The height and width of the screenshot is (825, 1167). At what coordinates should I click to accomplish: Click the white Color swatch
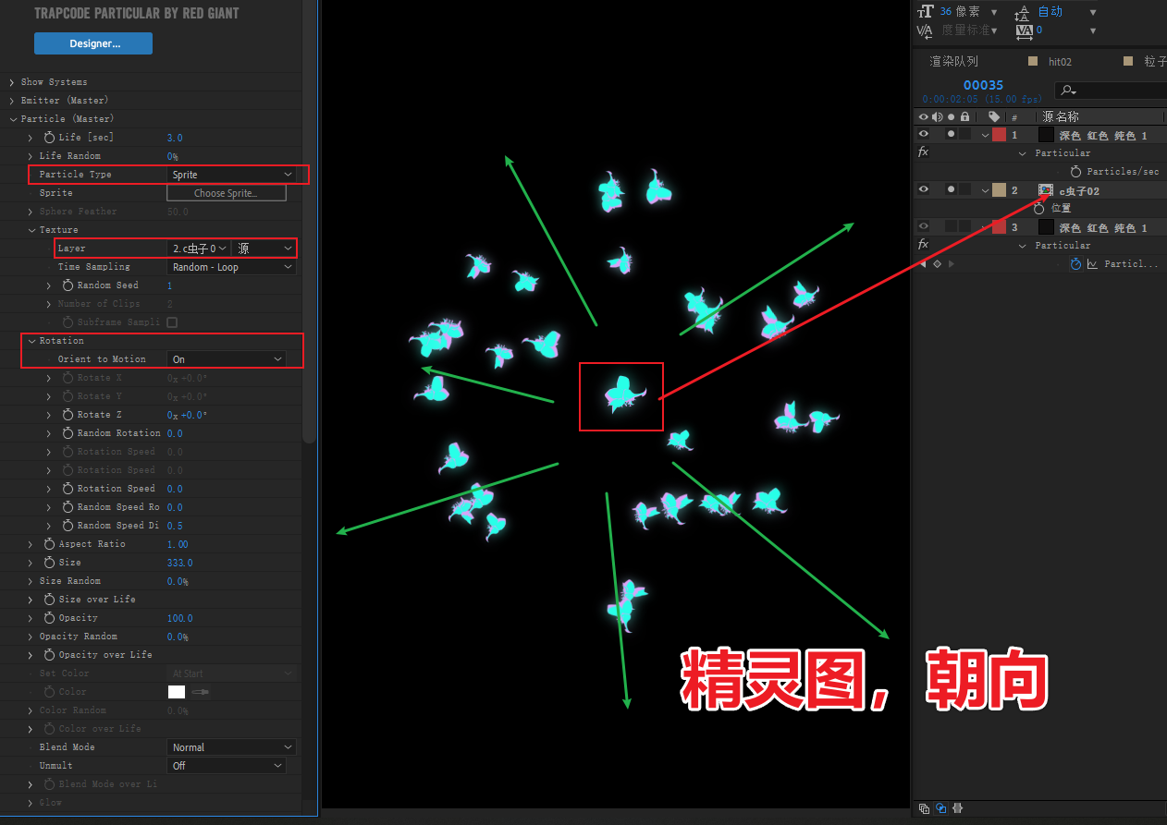tap(176, 692)
